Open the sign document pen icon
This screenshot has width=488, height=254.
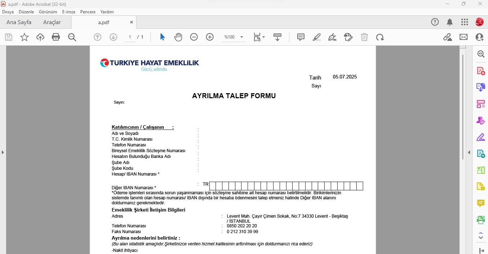click(333, 37)
